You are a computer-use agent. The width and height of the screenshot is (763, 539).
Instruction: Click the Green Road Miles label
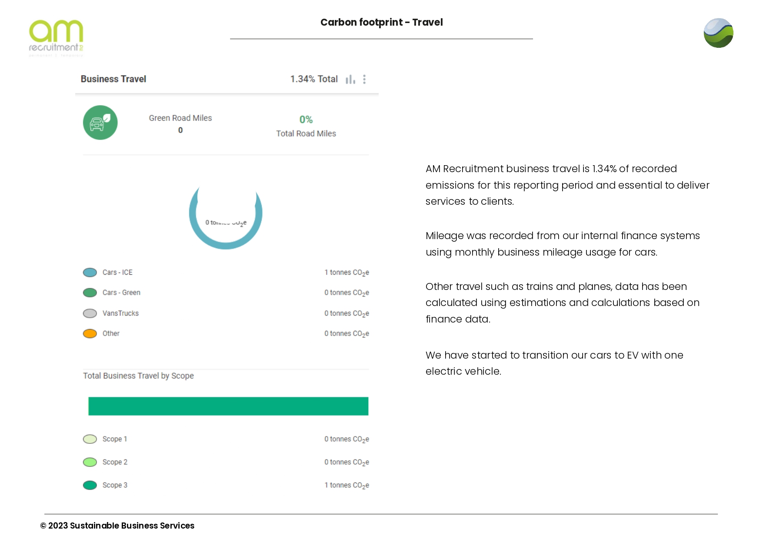[x=180, y=118]
